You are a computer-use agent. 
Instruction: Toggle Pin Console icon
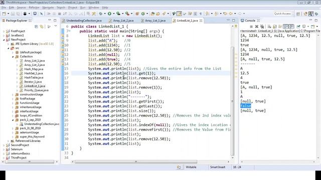(298, 26)
